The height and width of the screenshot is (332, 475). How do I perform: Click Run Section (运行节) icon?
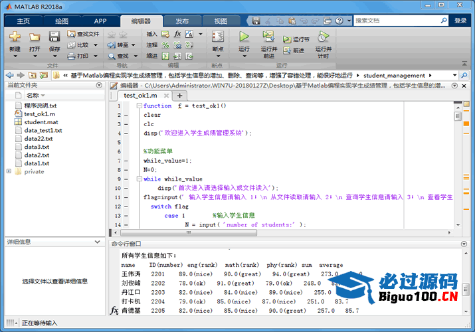pos(286,39)
